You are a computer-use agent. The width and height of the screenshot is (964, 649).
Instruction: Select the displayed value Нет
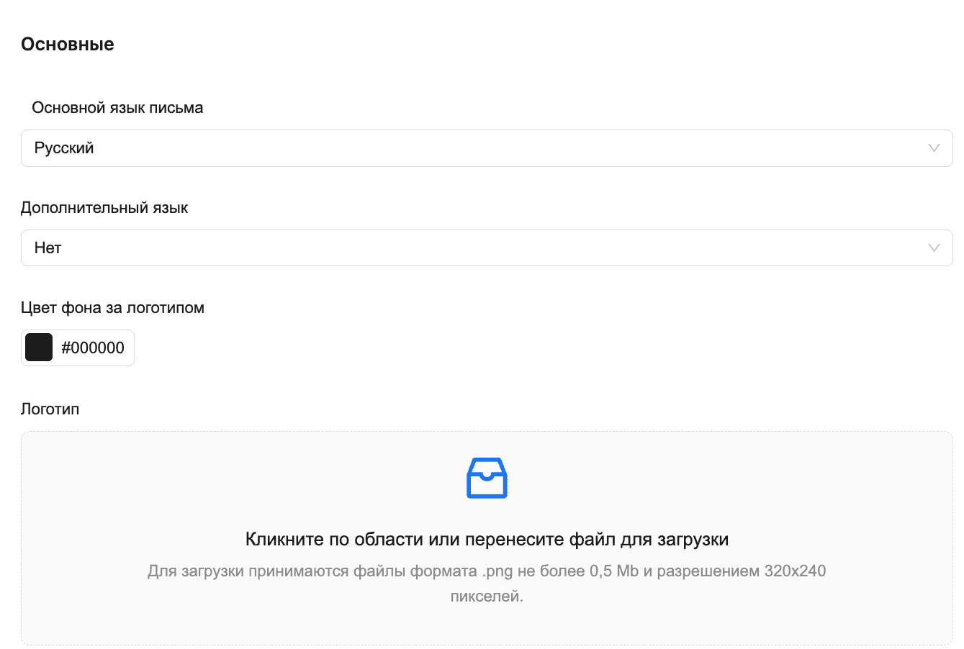[48, 248]
